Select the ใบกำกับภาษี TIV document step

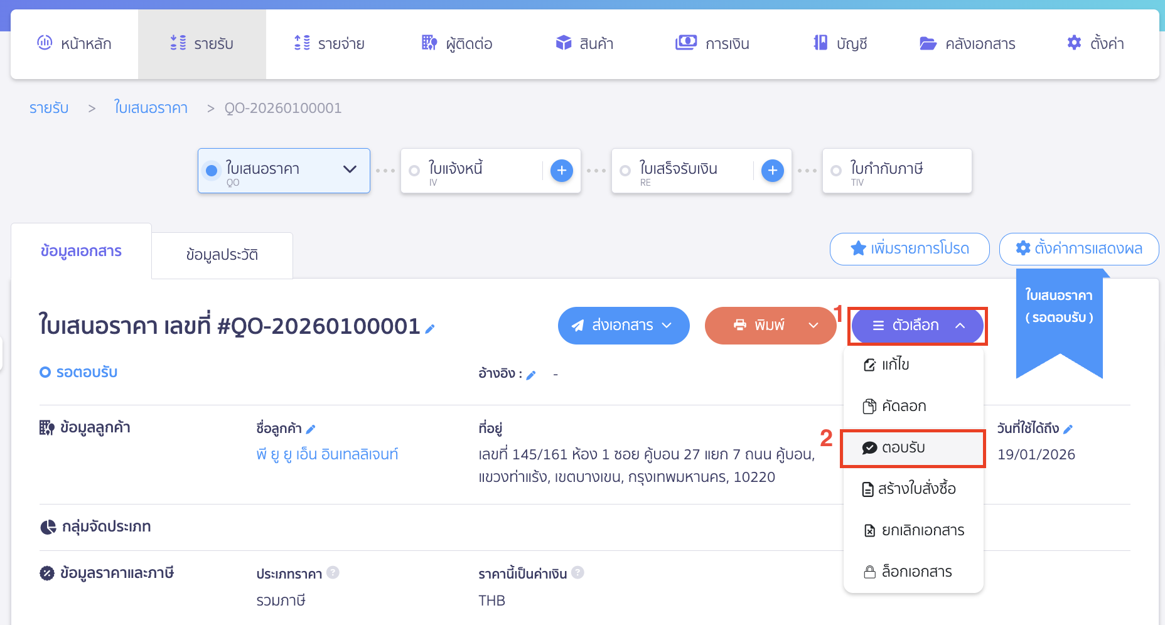click(x=896, y=170)
